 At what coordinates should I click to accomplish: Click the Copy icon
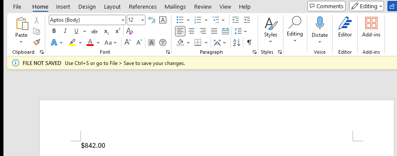(x=37, y=31)
